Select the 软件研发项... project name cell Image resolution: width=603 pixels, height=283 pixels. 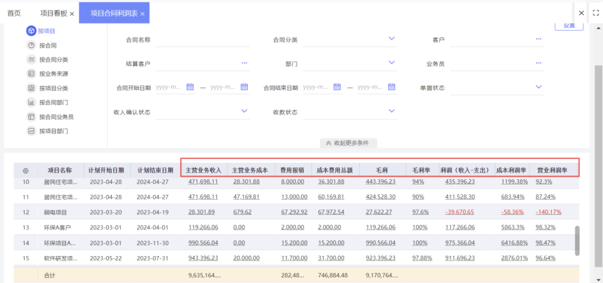click(x=60, y=258)
